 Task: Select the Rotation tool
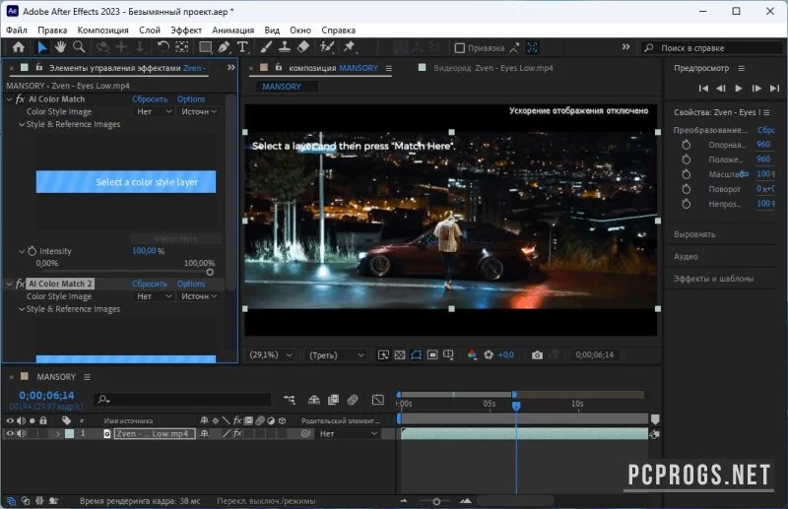pos(163,47)
